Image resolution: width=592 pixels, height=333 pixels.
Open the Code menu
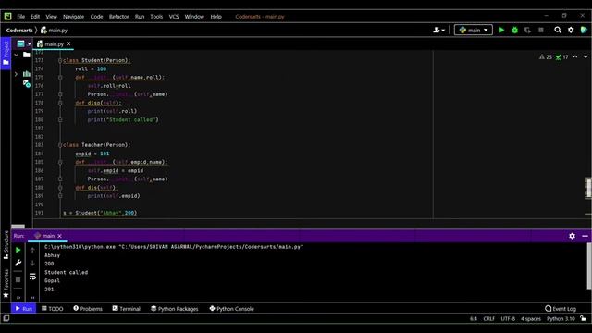click(x=96, y=17)
